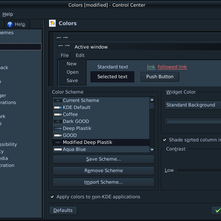Click File menu in preview window

(65, 55)
